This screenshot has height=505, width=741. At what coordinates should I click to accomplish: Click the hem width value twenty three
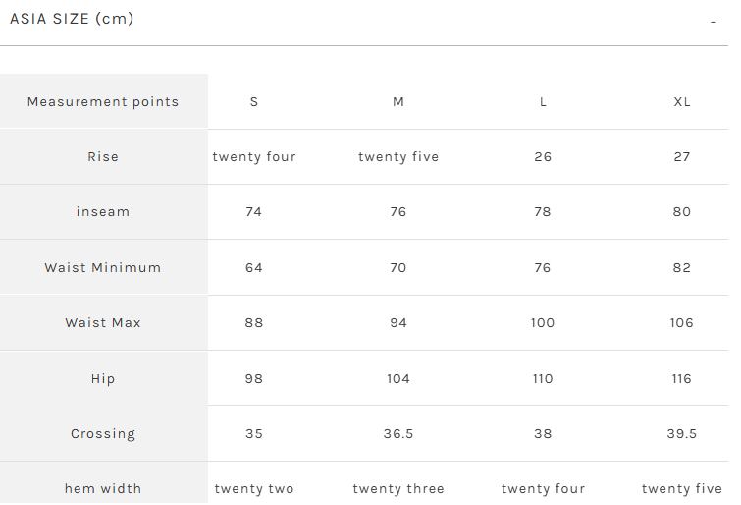(x=398, y=488)
